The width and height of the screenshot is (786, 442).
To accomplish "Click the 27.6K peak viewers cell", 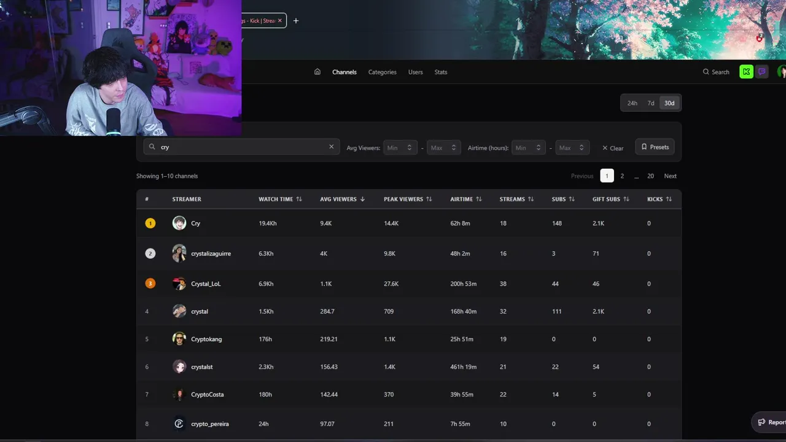I will pos(391,284).
